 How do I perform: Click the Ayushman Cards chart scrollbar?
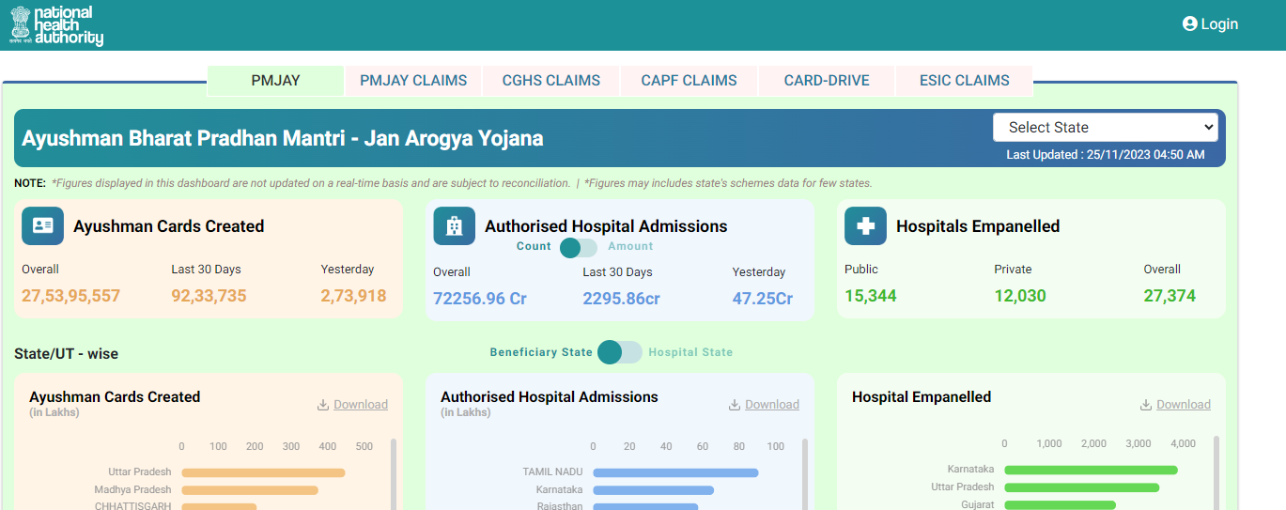[393, 474]
